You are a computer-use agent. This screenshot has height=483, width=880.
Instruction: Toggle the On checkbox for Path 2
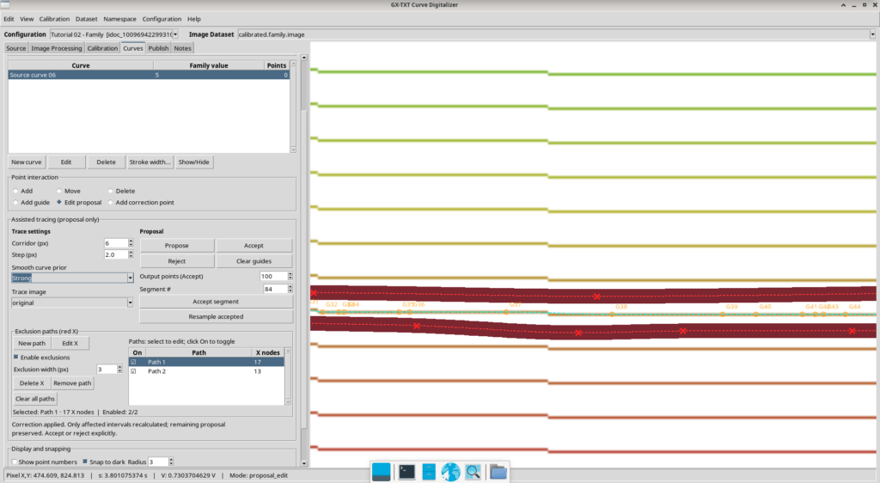click(x=133, y=370)
